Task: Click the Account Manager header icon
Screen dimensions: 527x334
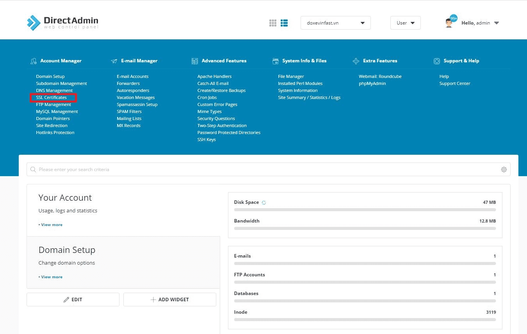Action: (33, 61)
